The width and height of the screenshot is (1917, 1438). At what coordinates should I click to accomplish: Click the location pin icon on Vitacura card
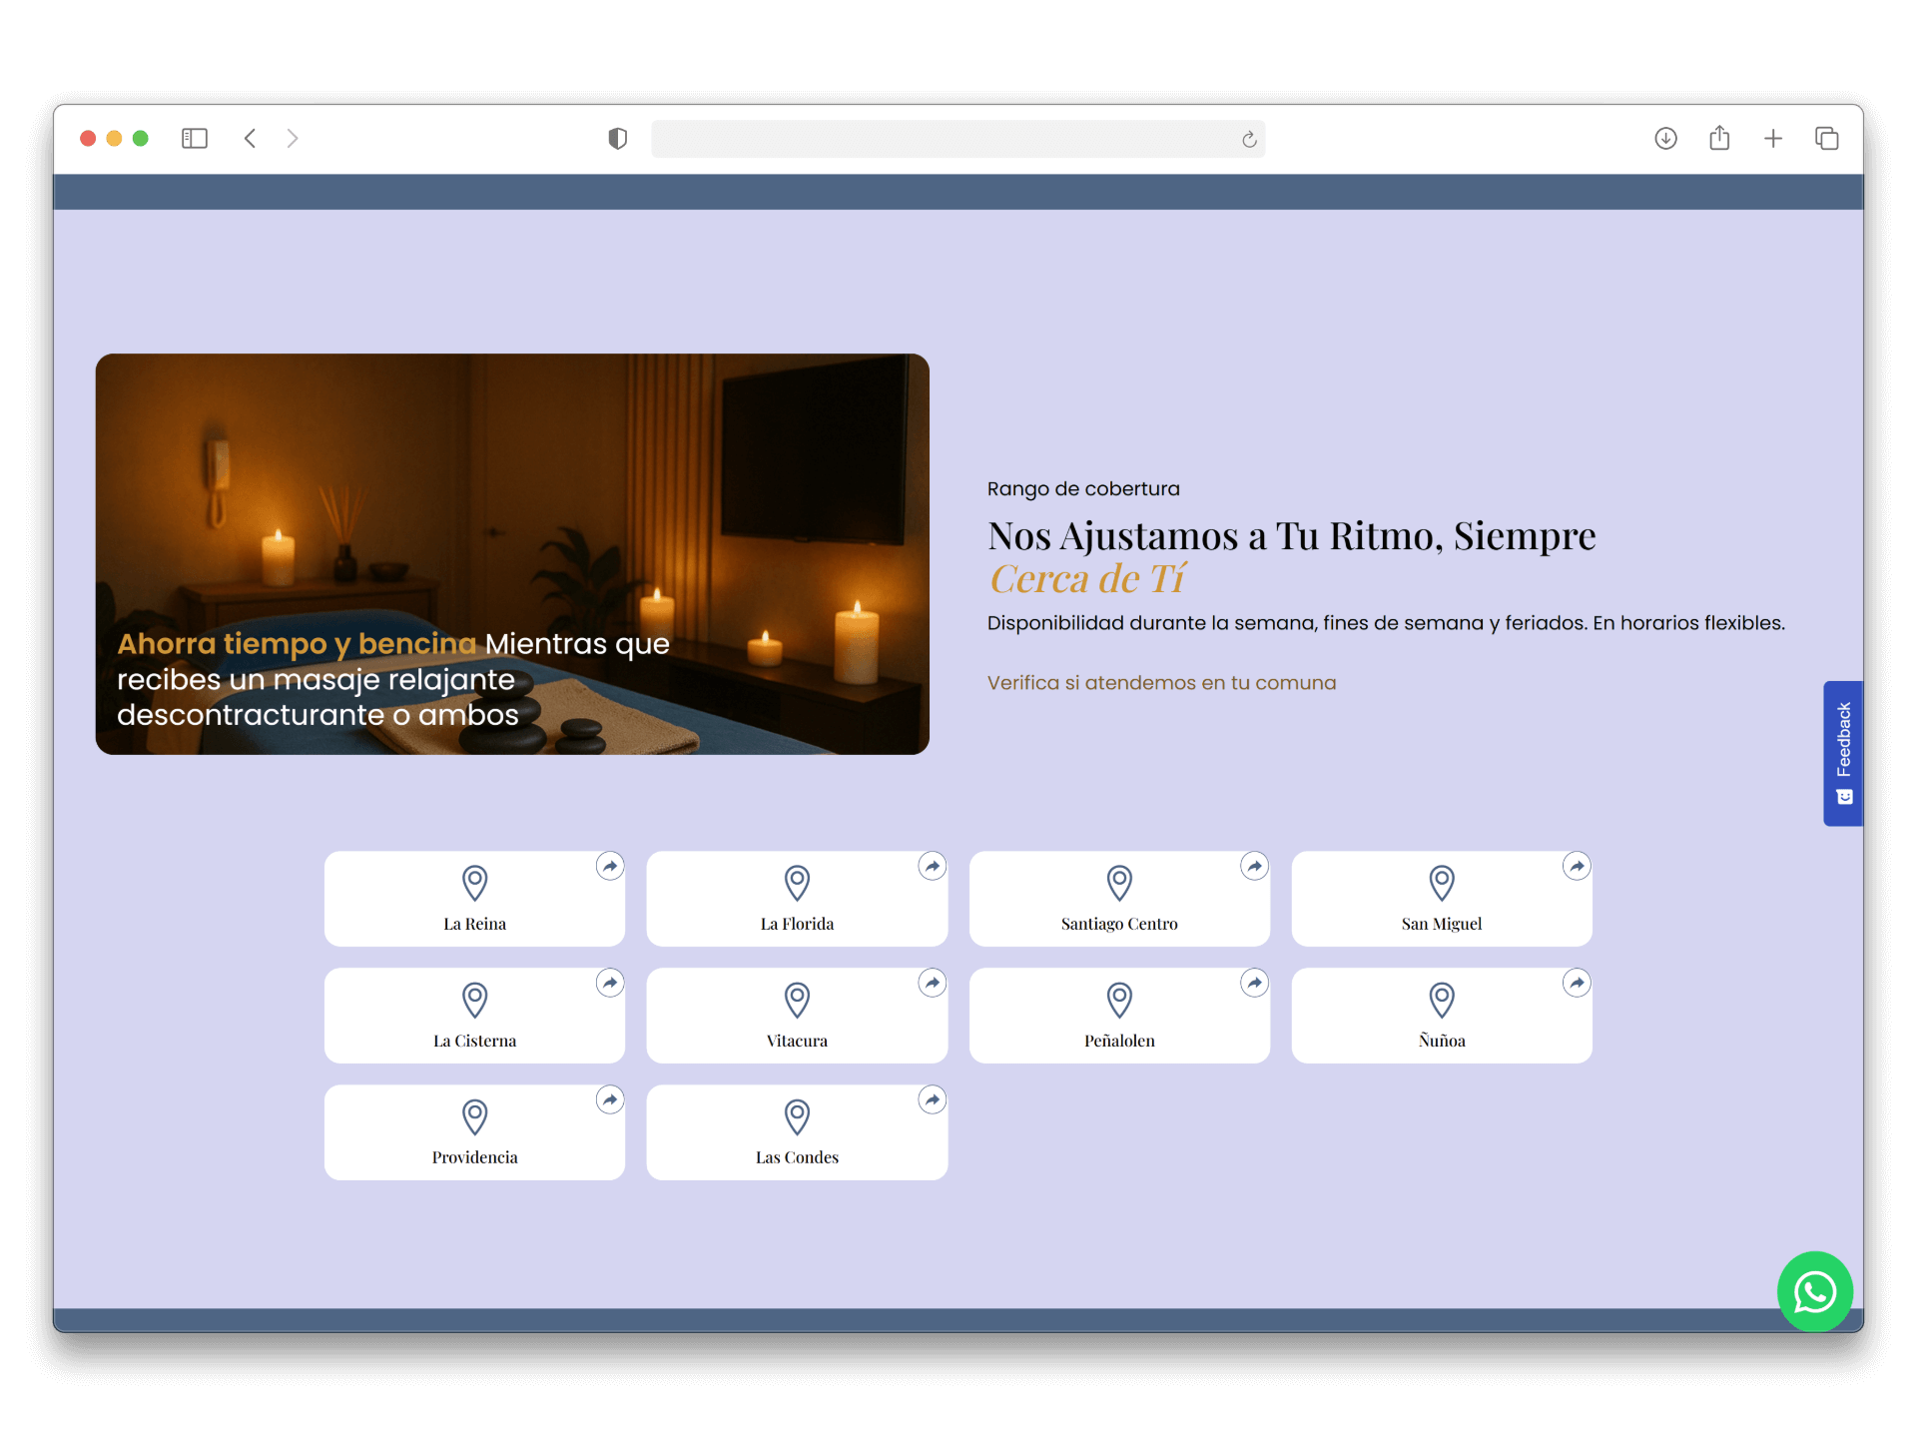click(x=797, y=1000)
